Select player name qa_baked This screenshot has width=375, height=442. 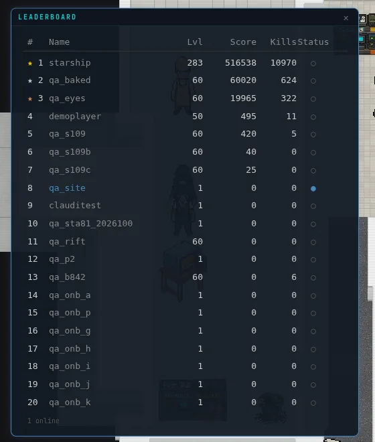coord(70,80)
